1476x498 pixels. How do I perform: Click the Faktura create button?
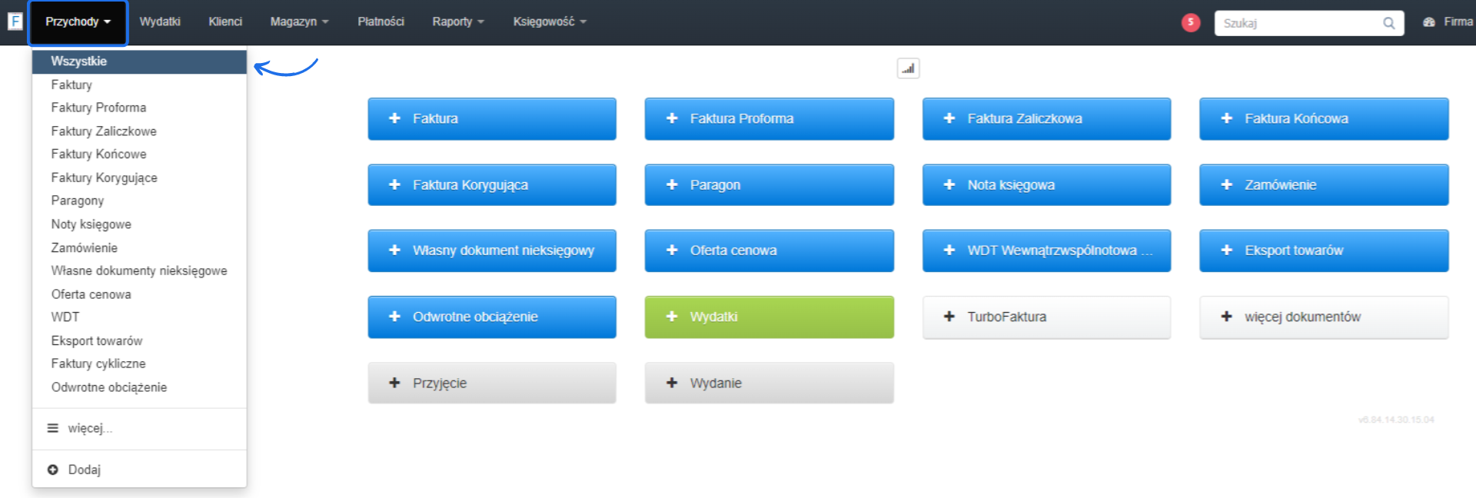(x=492, y=118)
